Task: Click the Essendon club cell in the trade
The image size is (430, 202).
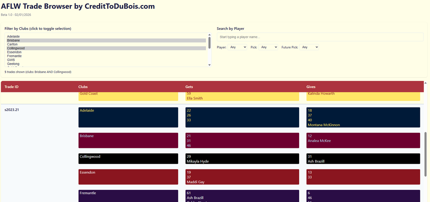Action: (128, 177)
